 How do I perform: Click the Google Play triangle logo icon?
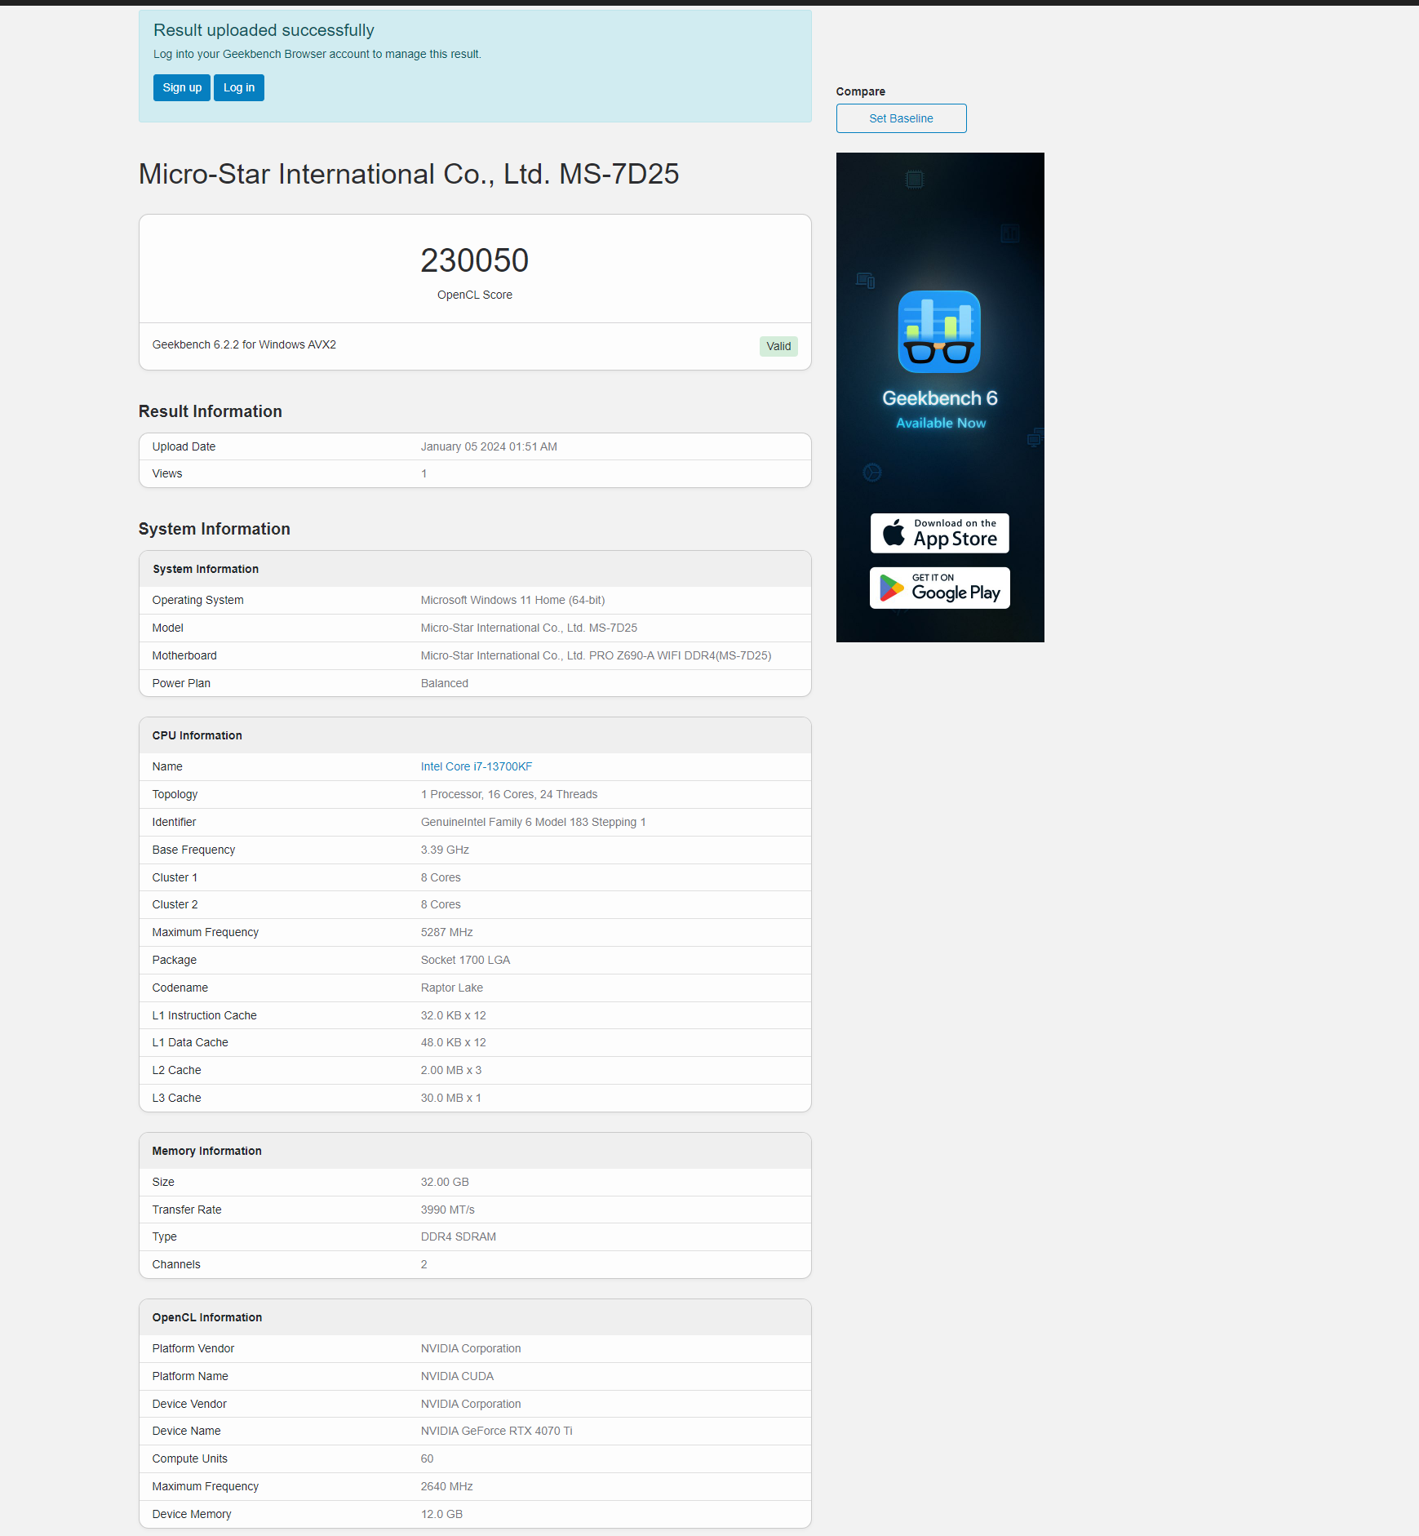coord(891,588)
